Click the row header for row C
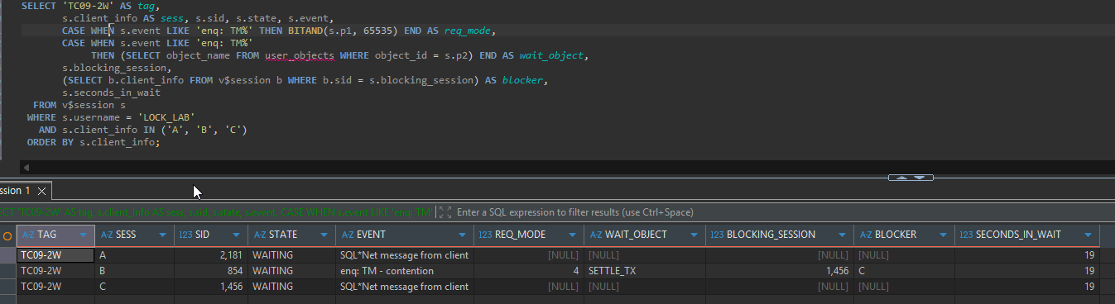Viewport: 1115px width, 304px height. click(7, 286)
